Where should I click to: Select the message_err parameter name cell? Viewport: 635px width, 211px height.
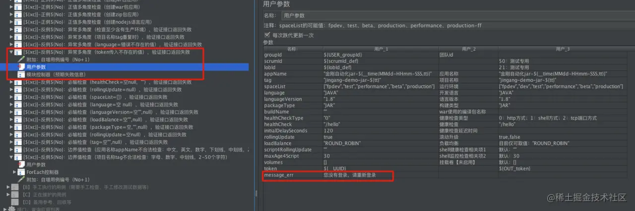(x=293, y=175)
